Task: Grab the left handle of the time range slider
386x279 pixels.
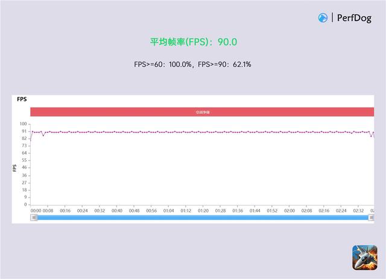Action: pos(34,217)
